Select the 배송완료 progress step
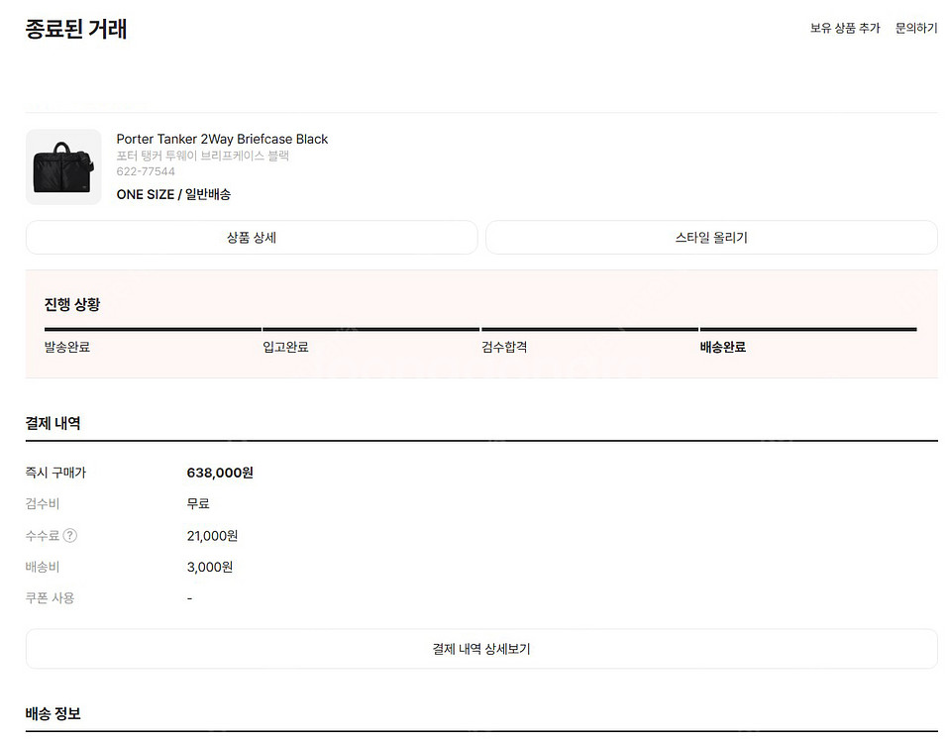948x743 pixels. point(723,348)
